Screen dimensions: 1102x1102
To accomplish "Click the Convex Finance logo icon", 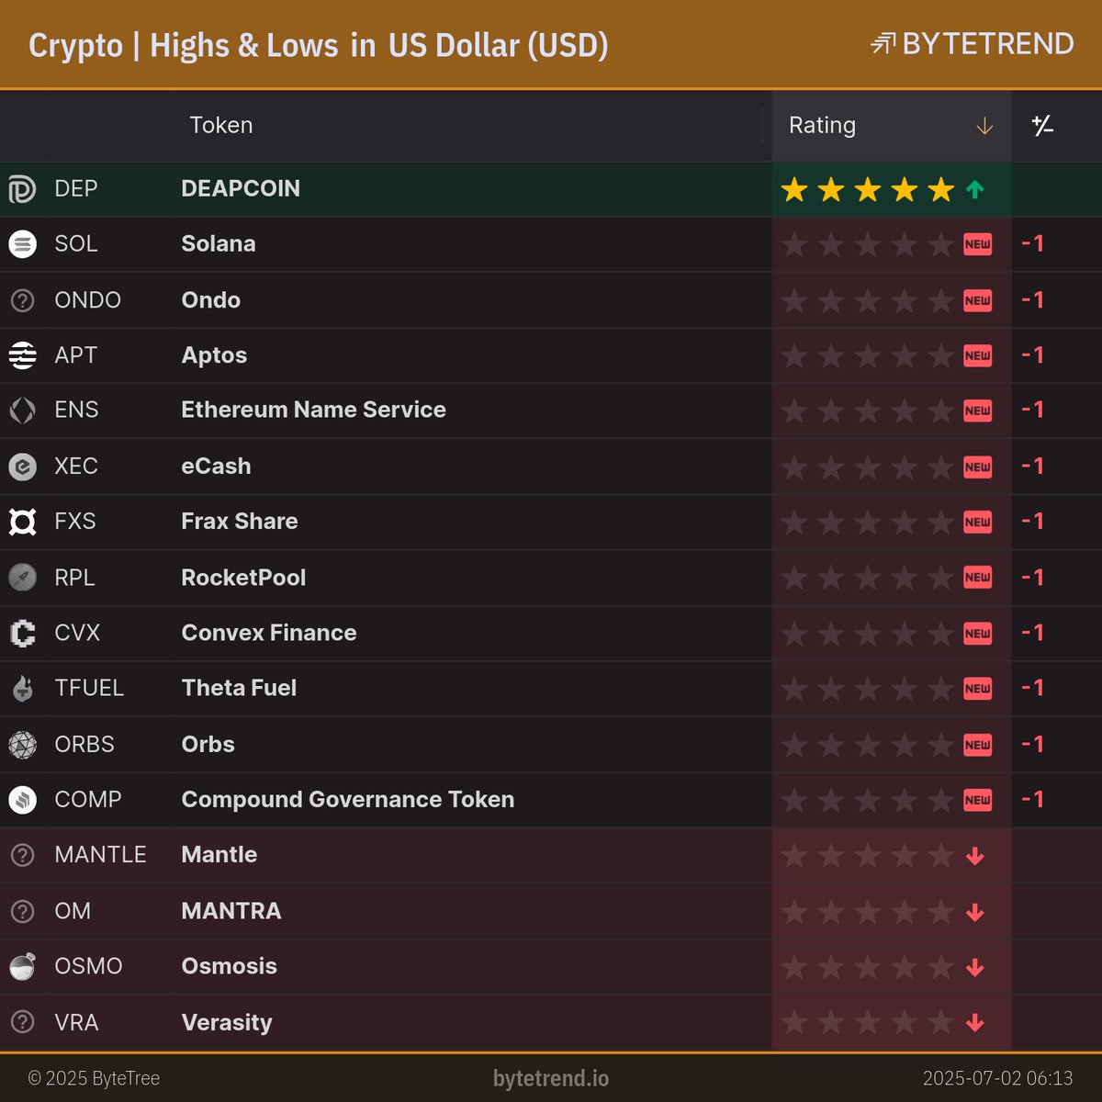I will [22, 633].
